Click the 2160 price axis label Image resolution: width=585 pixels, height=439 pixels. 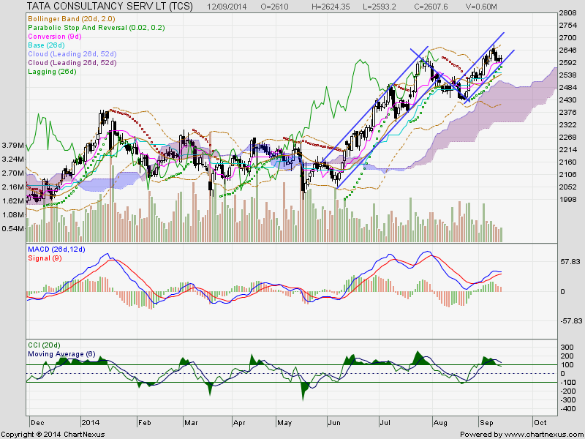(x=568, y=162)
